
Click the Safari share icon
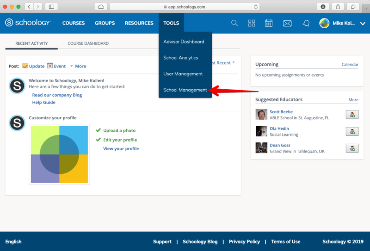point(338,6)
